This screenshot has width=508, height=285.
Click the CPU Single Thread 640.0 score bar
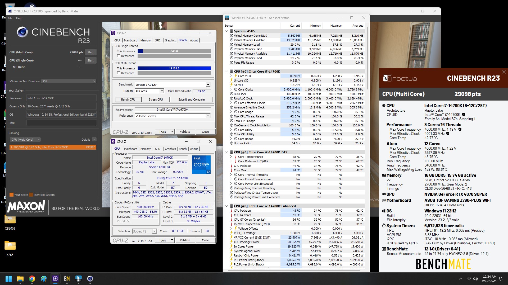pos(174,51)
